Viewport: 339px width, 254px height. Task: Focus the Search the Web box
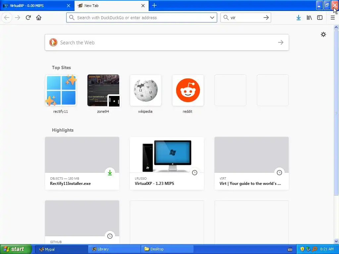(x=167, y=42)
